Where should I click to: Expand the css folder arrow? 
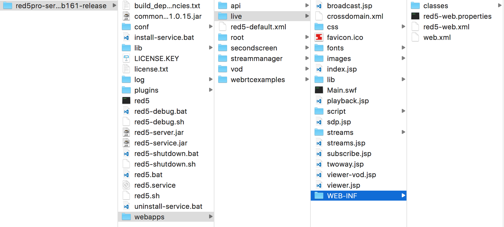[x=403, y=26]
